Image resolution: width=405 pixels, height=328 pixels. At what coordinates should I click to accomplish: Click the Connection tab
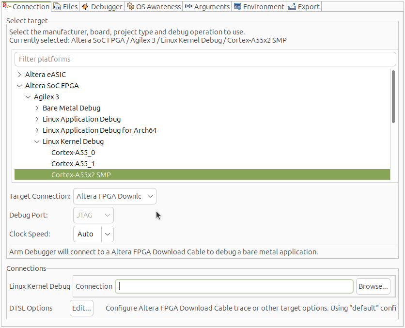pyautogui.click(x=27, y=7)
